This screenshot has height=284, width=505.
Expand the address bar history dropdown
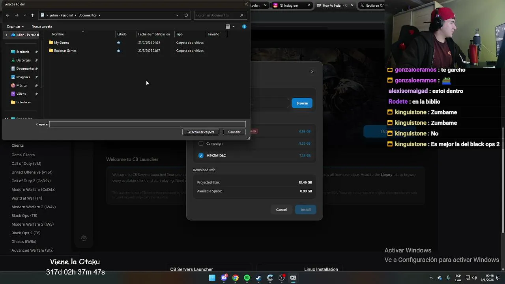(x=177, y=15)
